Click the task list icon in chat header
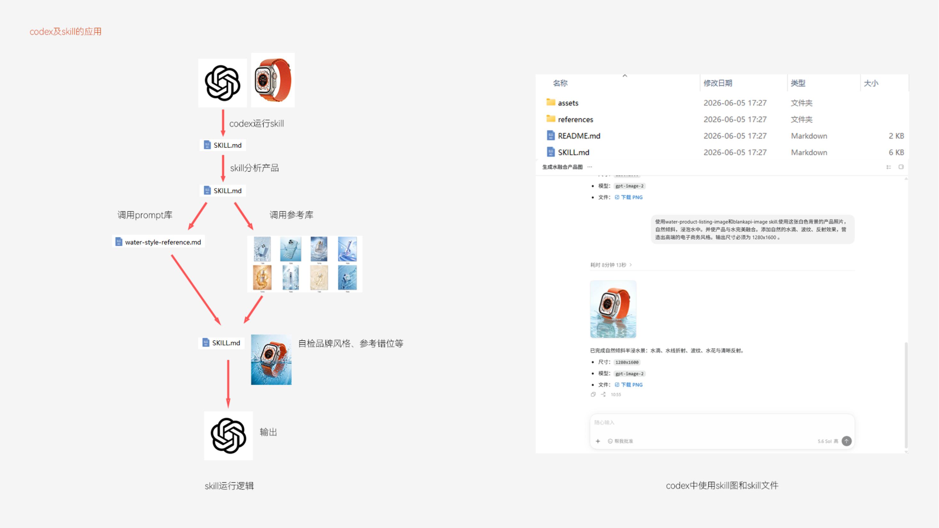The height and width of the screenshot is (528, 939). [889, 167]
